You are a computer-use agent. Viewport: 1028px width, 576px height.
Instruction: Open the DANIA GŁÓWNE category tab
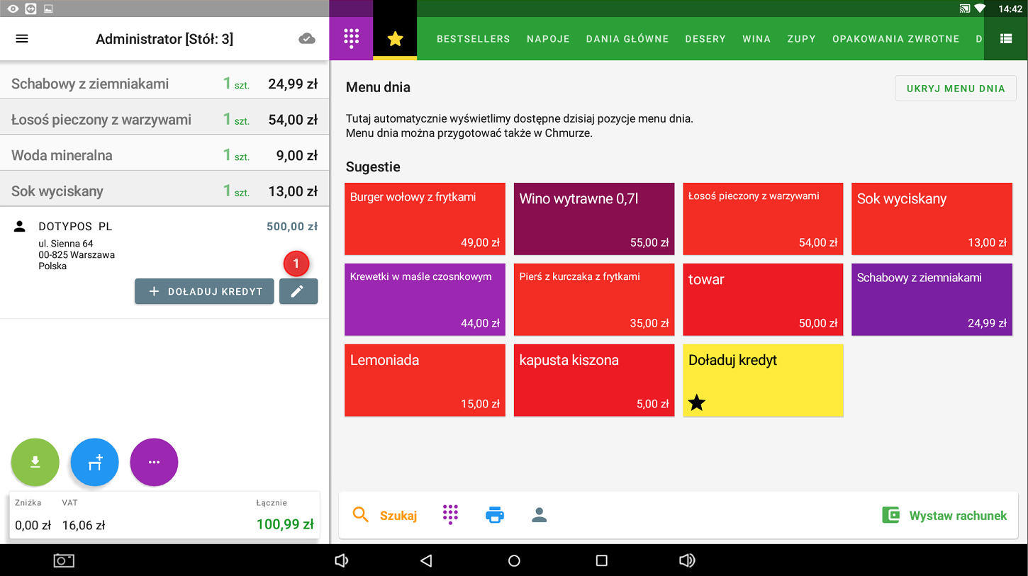[627, 39]
